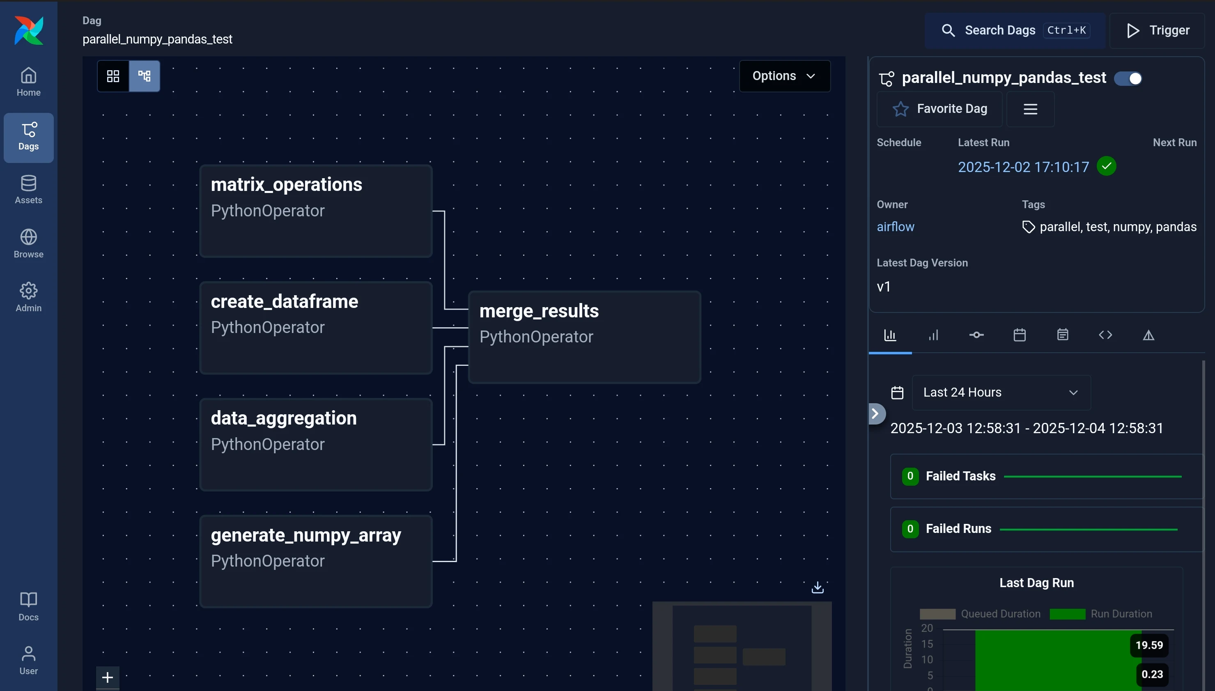
Task: Click the 19.59 duration label
Action: tap(1149, 645)
